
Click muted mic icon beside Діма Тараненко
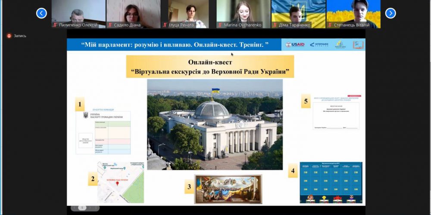[275, 25]
